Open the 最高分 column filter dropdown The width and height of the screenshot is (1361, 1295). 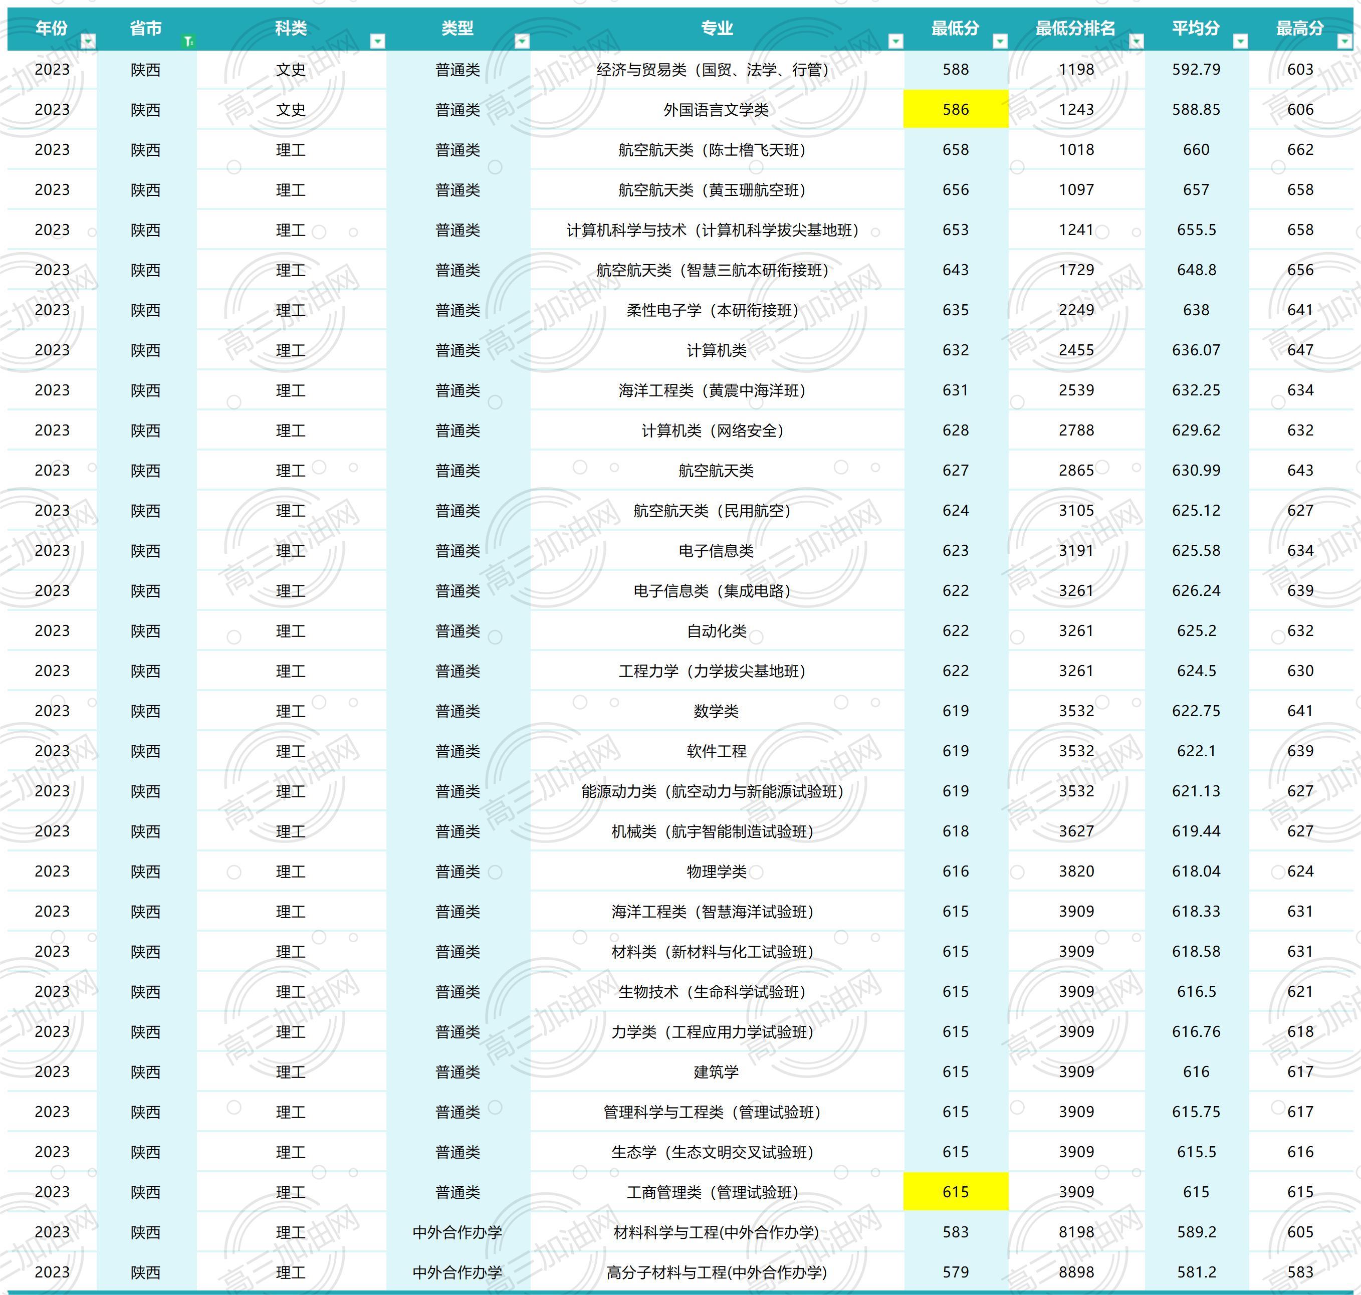pos(1344,42)
